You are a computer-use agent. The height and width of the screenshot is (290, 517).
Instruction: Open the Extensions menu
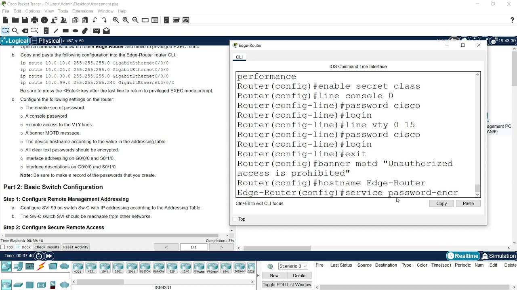point(83,11)
